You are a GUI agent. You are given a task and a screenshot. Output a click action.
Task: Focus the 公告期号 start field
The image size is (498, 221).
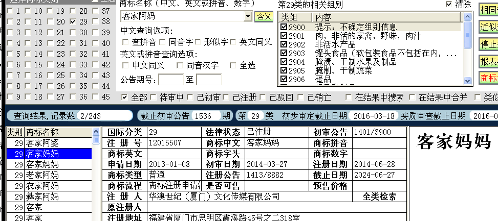click(171, 80)
